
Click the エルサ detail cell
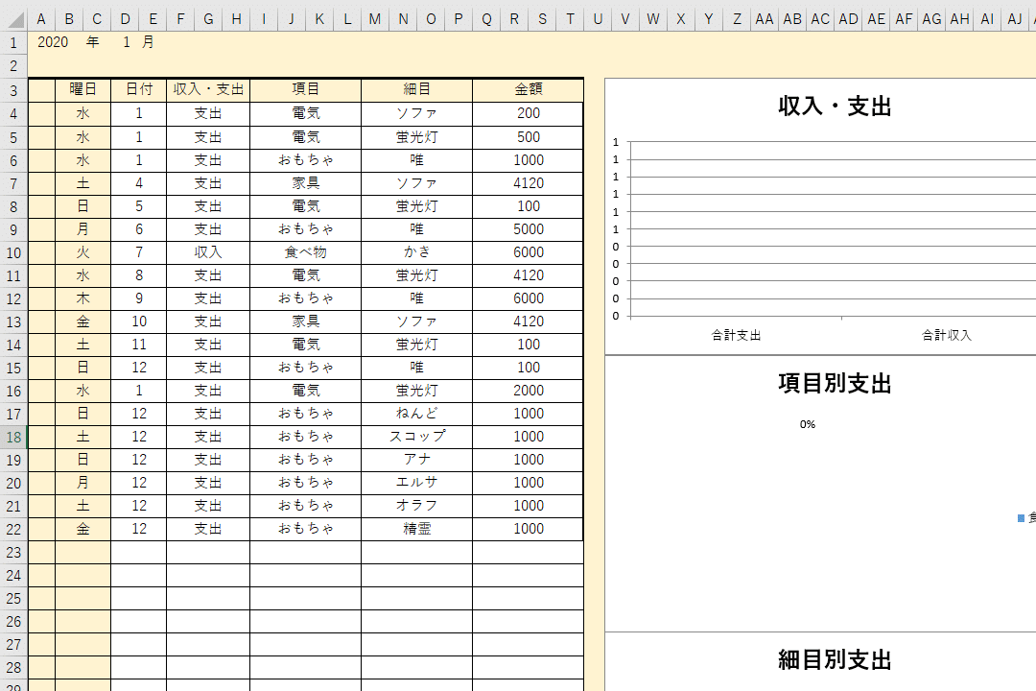click(x=417, y=484)
